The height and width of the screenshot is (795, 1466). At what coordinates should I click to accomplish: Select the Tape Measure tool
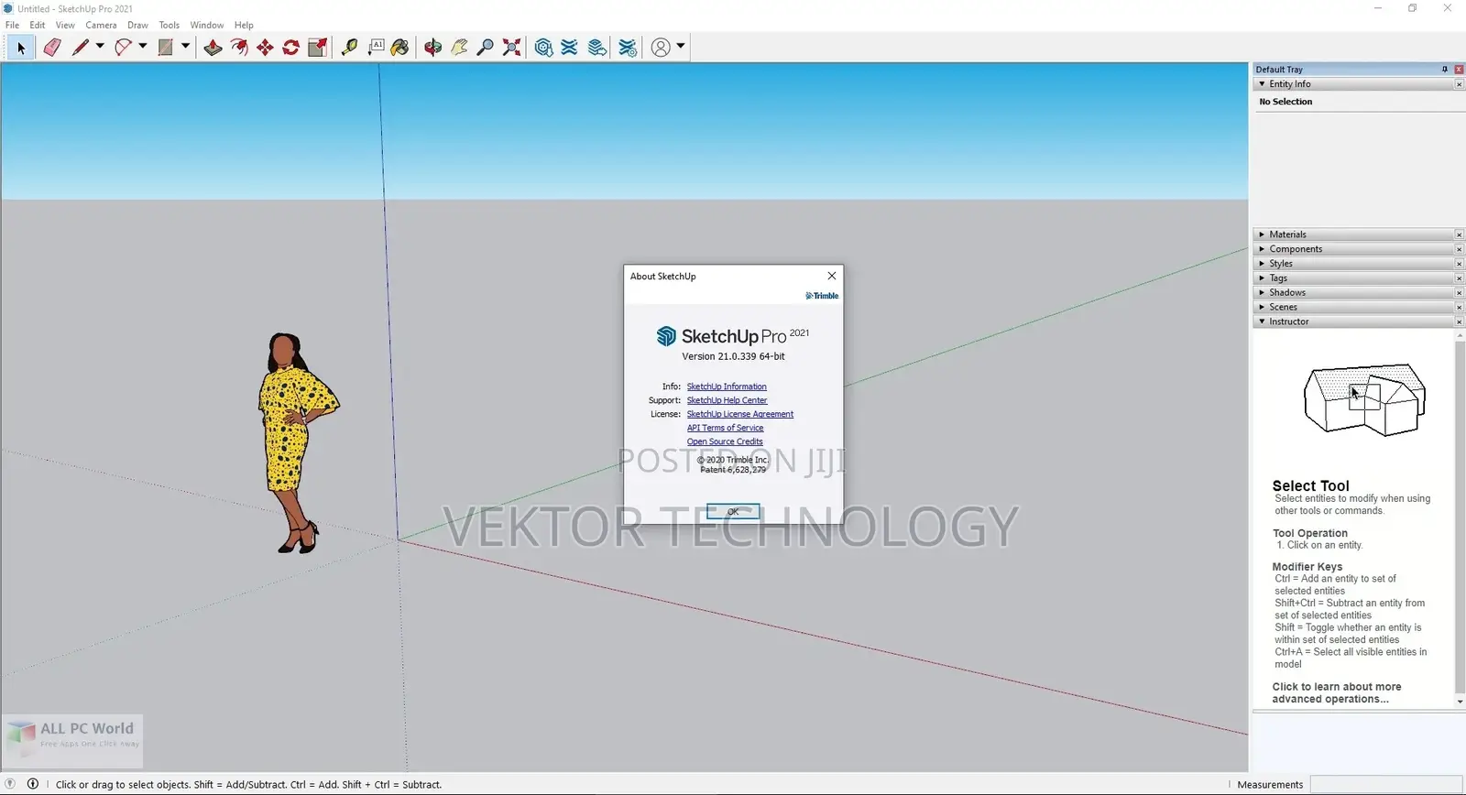click(x=349, y=48)
